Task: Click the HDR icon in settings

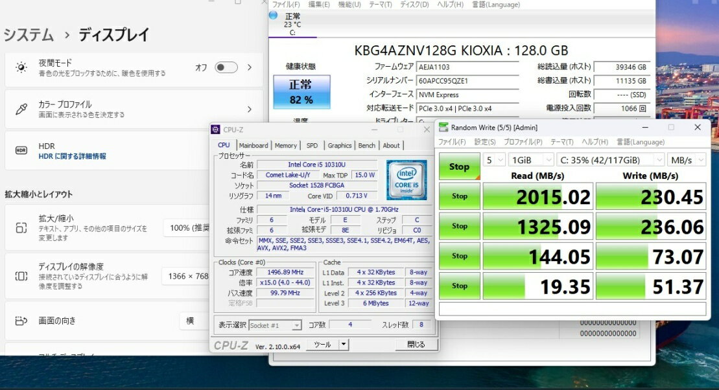Action: click(x=21, y=150)
